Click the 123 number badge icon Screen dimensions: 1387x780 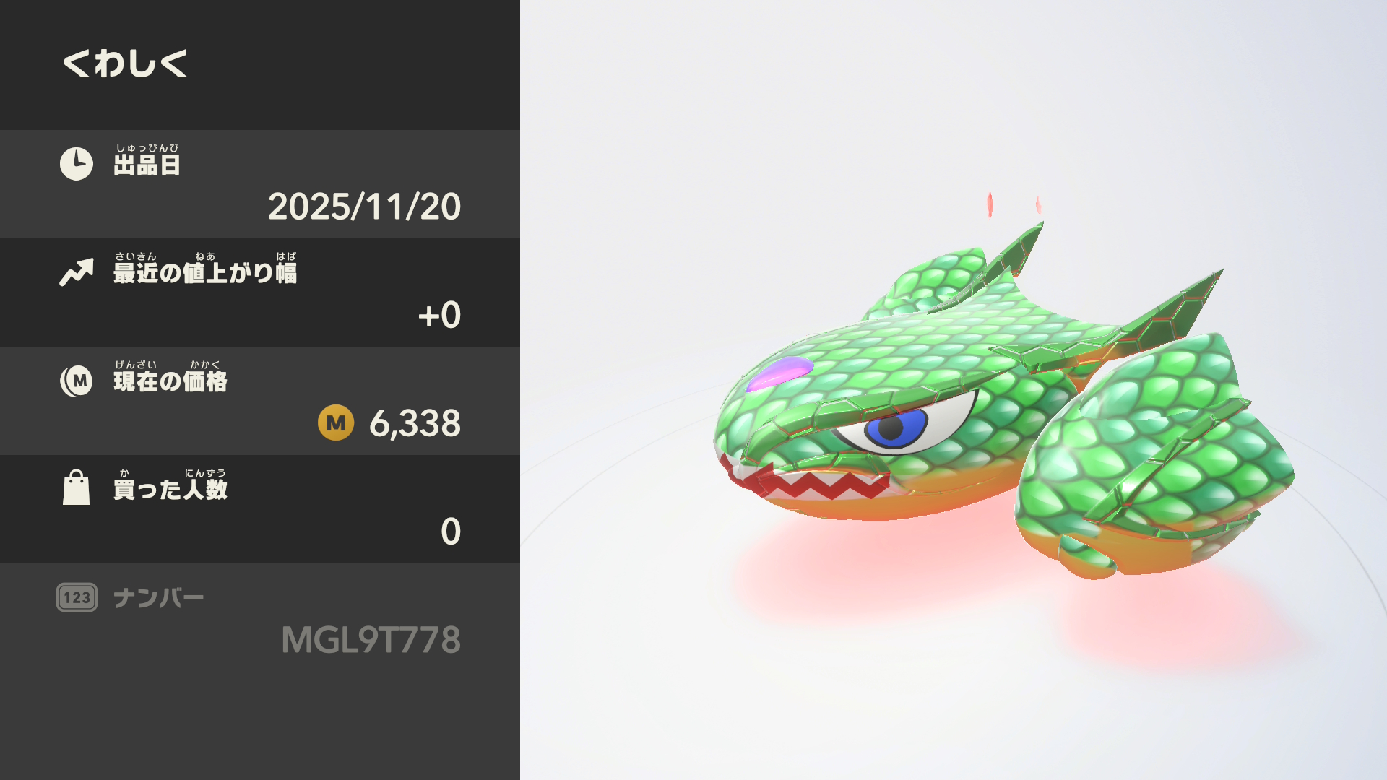pos(77,597)
